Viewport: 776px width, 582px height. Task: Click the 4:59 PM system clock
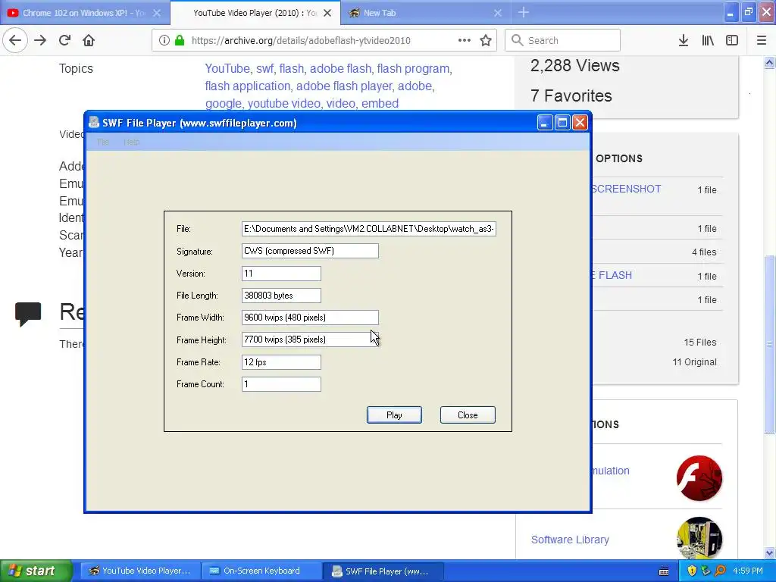pos(748,571)
